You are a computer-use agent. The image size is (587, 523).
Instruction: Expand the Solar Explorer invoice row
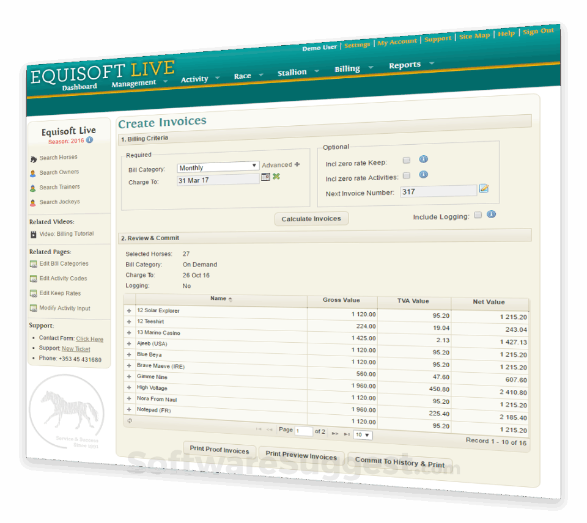coord(128,311)
